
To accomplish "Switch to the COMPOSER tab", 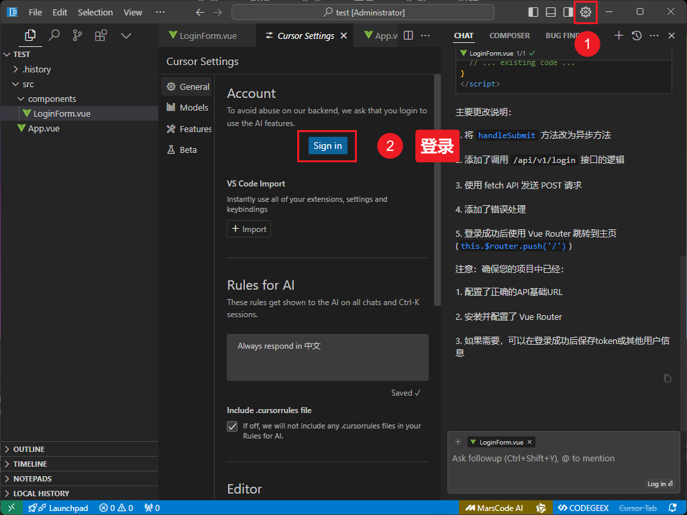I will tap(509, 36).
